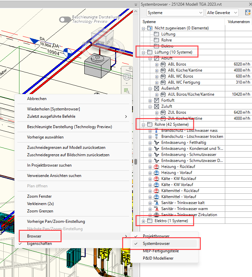Click the zoom region icon on navigation bar

click(127, 91)
